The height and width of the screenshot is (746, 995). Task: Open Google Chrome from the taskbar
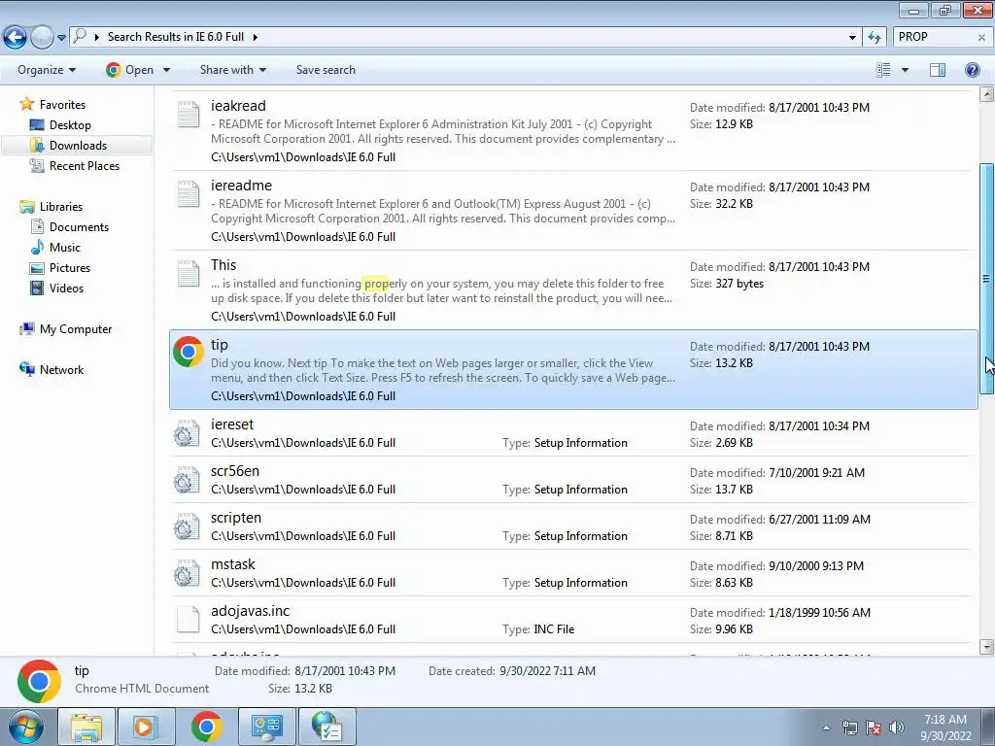tap(206, 727)
